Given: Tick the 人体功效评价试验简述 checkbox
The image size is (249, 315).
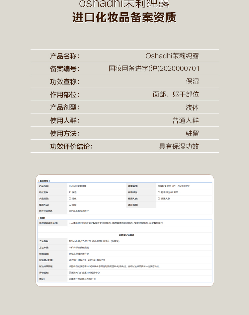Looking at the screenshot, I should click(70, 223).
